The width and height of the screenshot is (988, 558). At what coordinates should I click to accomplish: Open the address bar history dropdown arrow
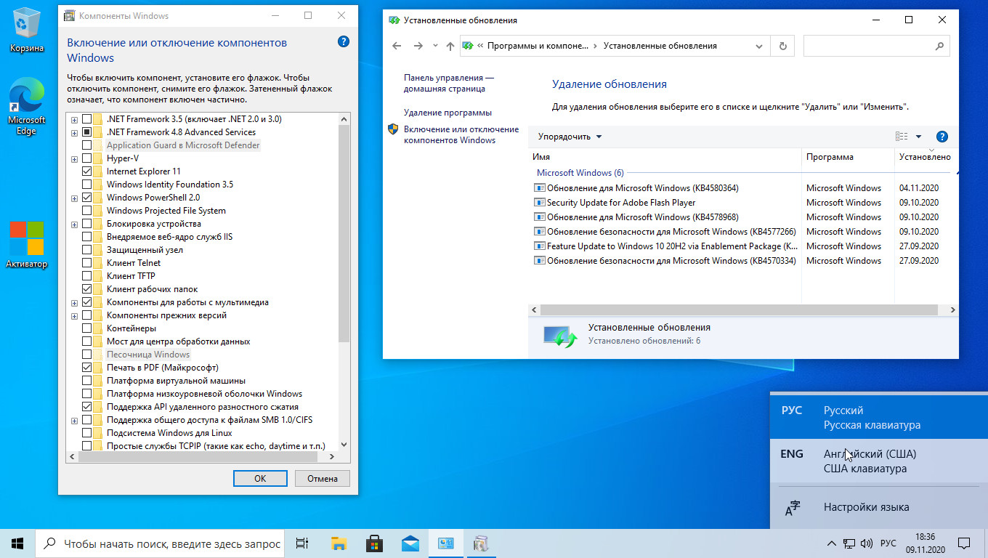click(x=759, y=46)
